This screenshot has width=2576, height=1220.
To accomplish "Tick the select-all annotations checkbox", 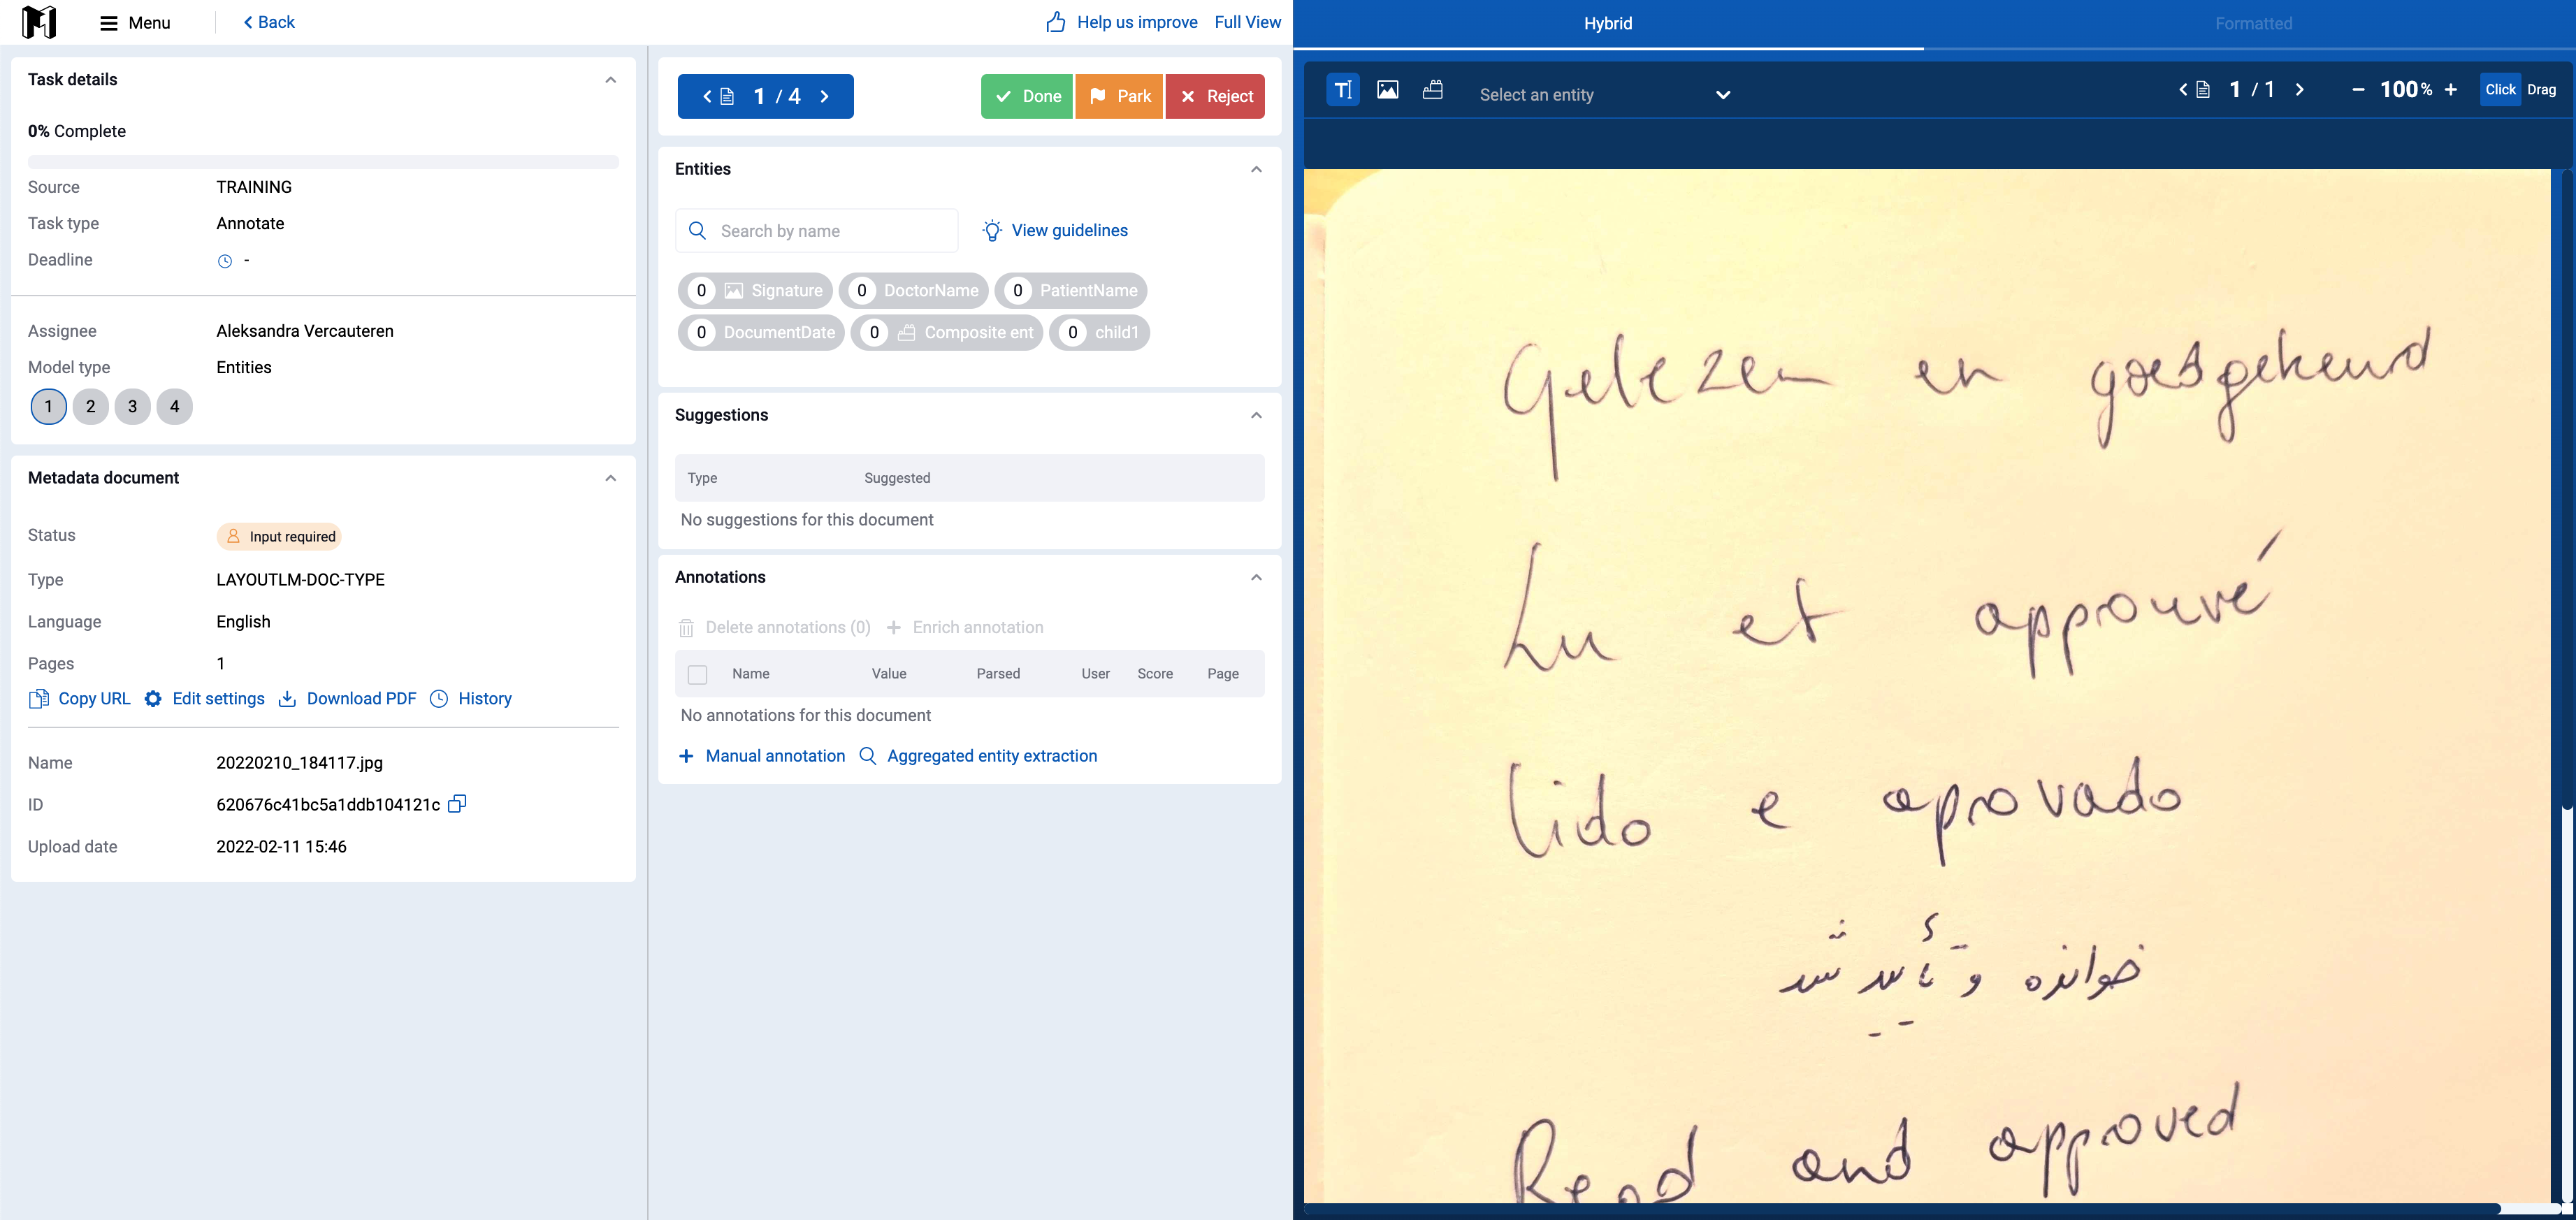I will [x=698, y=675].
